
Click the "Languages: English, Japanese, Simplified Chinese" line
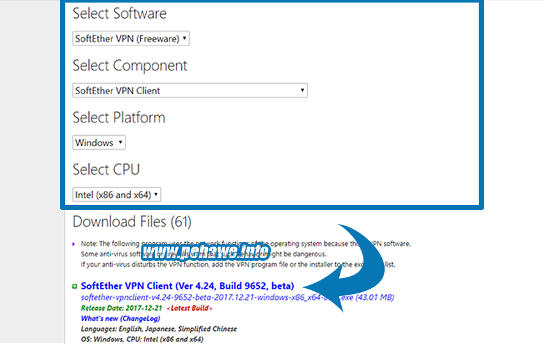(159, 329)
